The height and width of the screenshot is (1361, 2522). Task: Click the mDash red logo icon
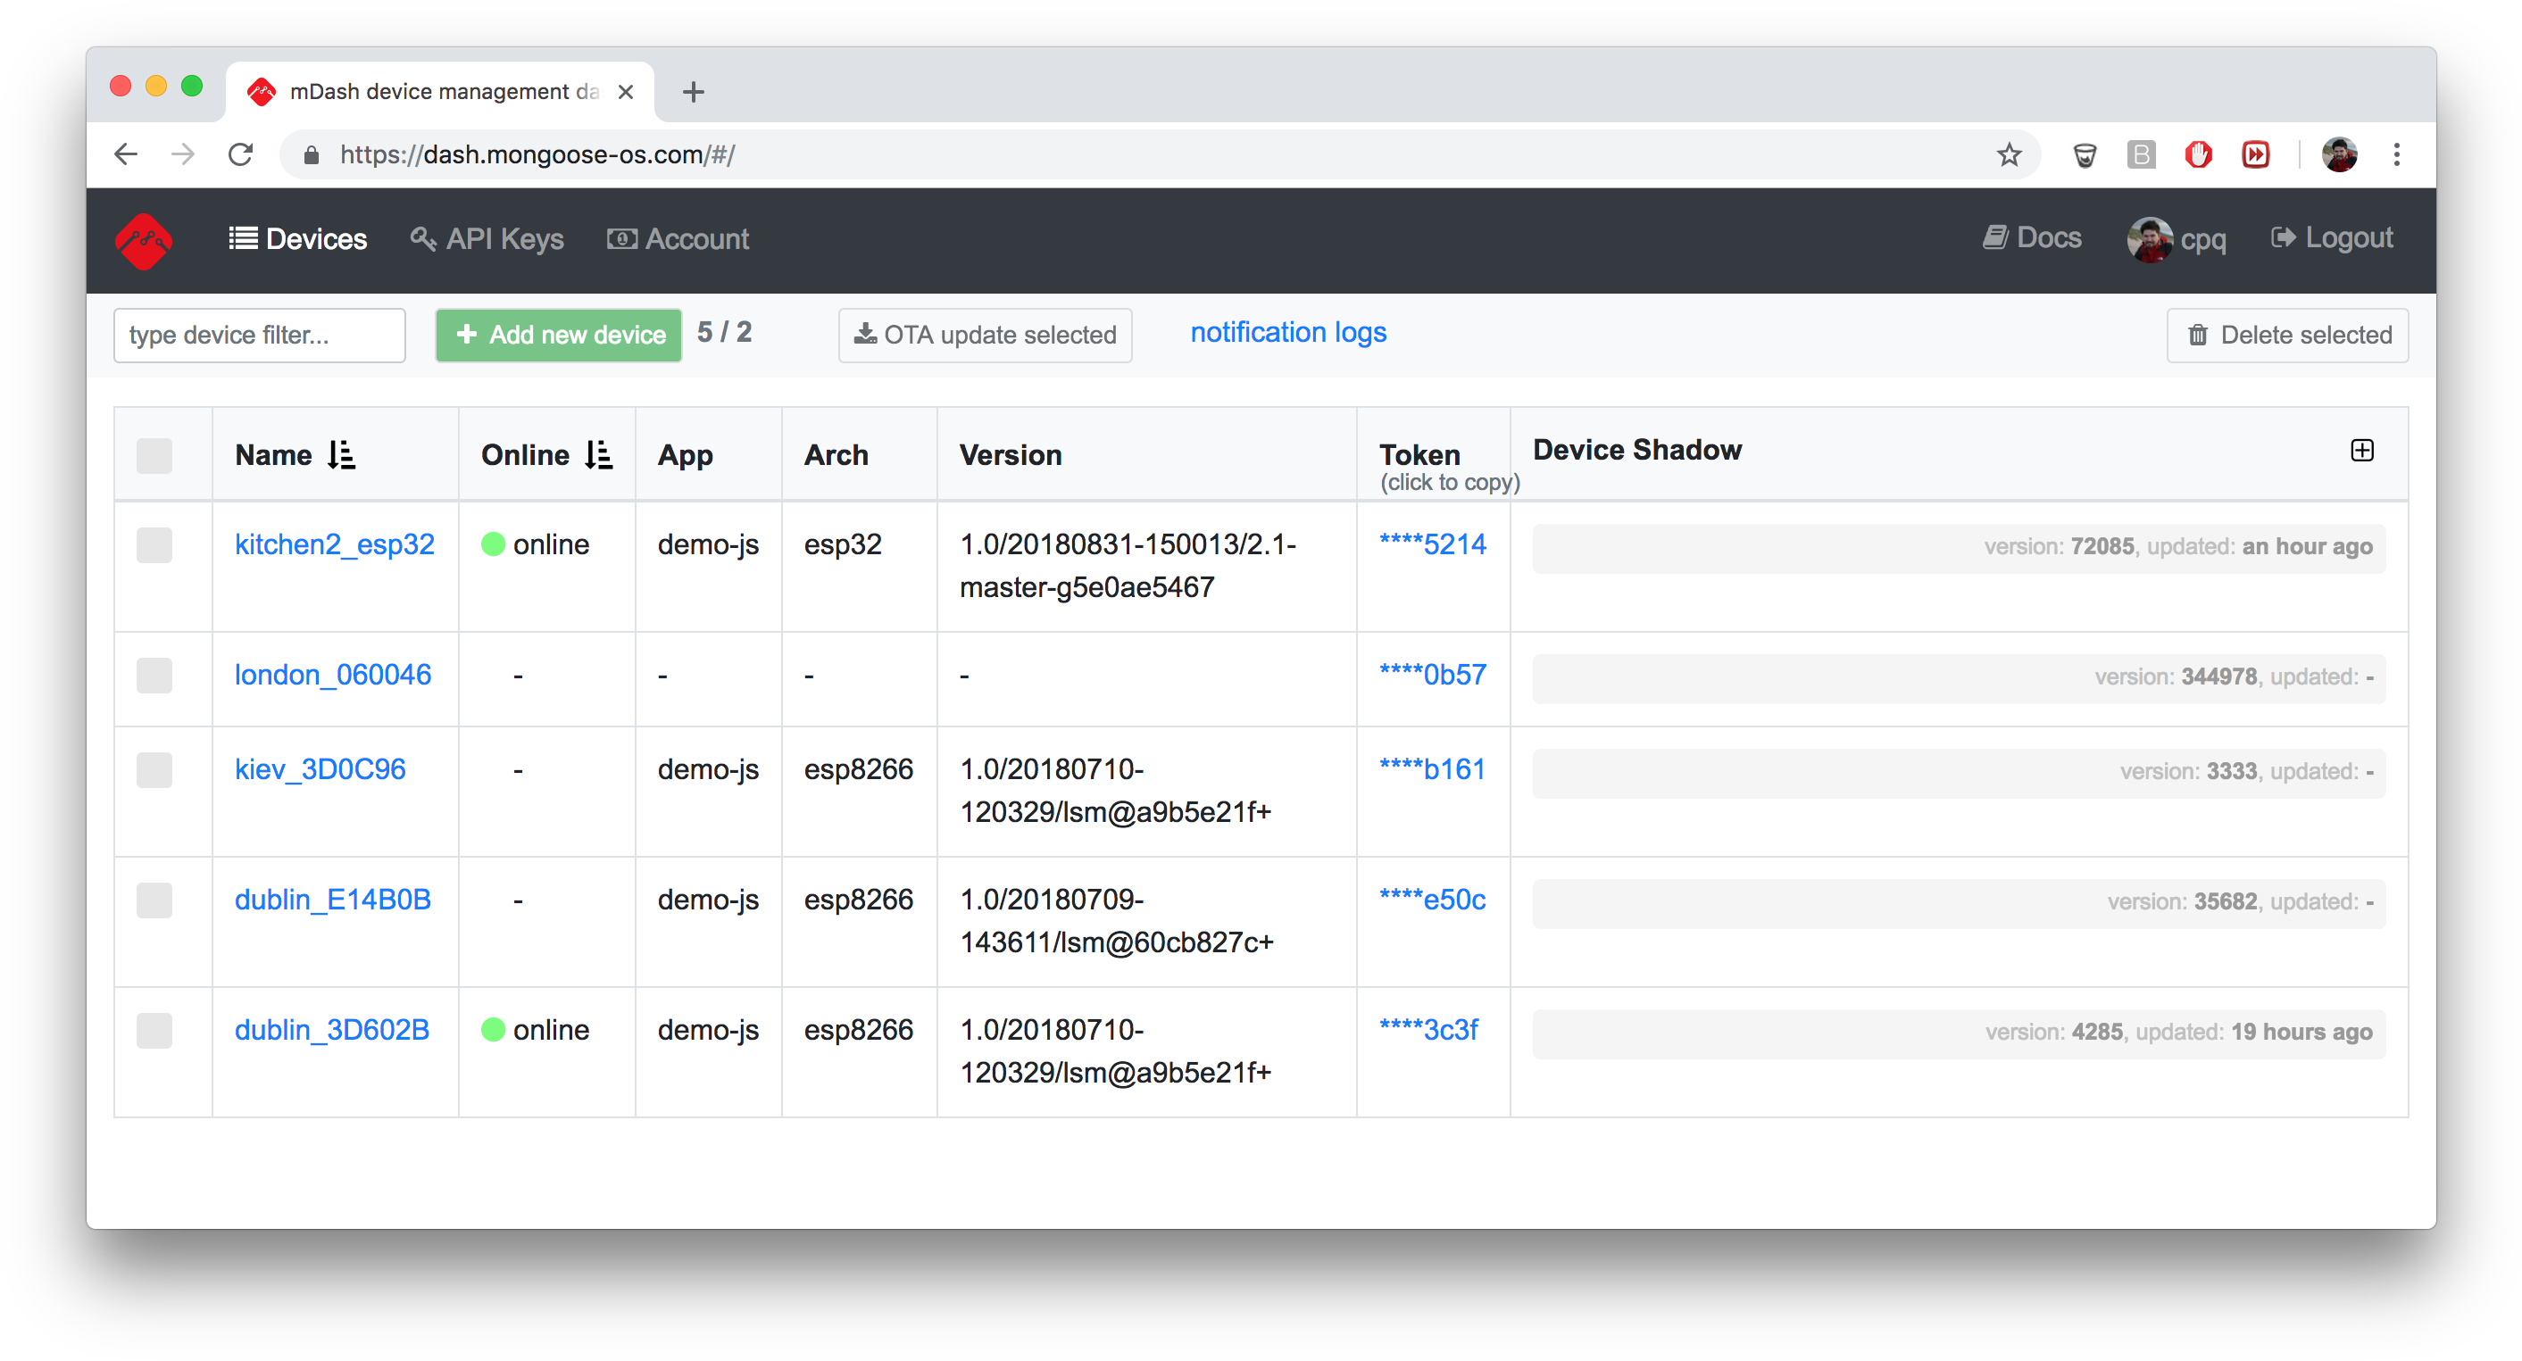(143, 240)
